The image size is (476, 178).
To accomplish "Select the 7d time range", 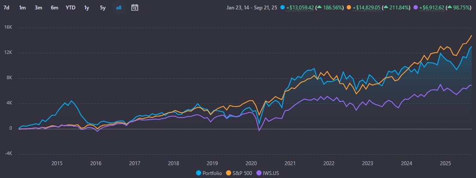I will (x=6, y=8).
